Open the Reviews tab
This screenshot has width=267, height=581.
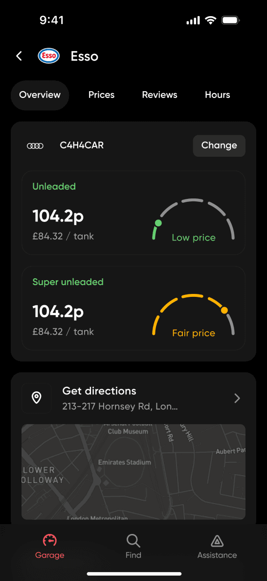click(160, 95)
